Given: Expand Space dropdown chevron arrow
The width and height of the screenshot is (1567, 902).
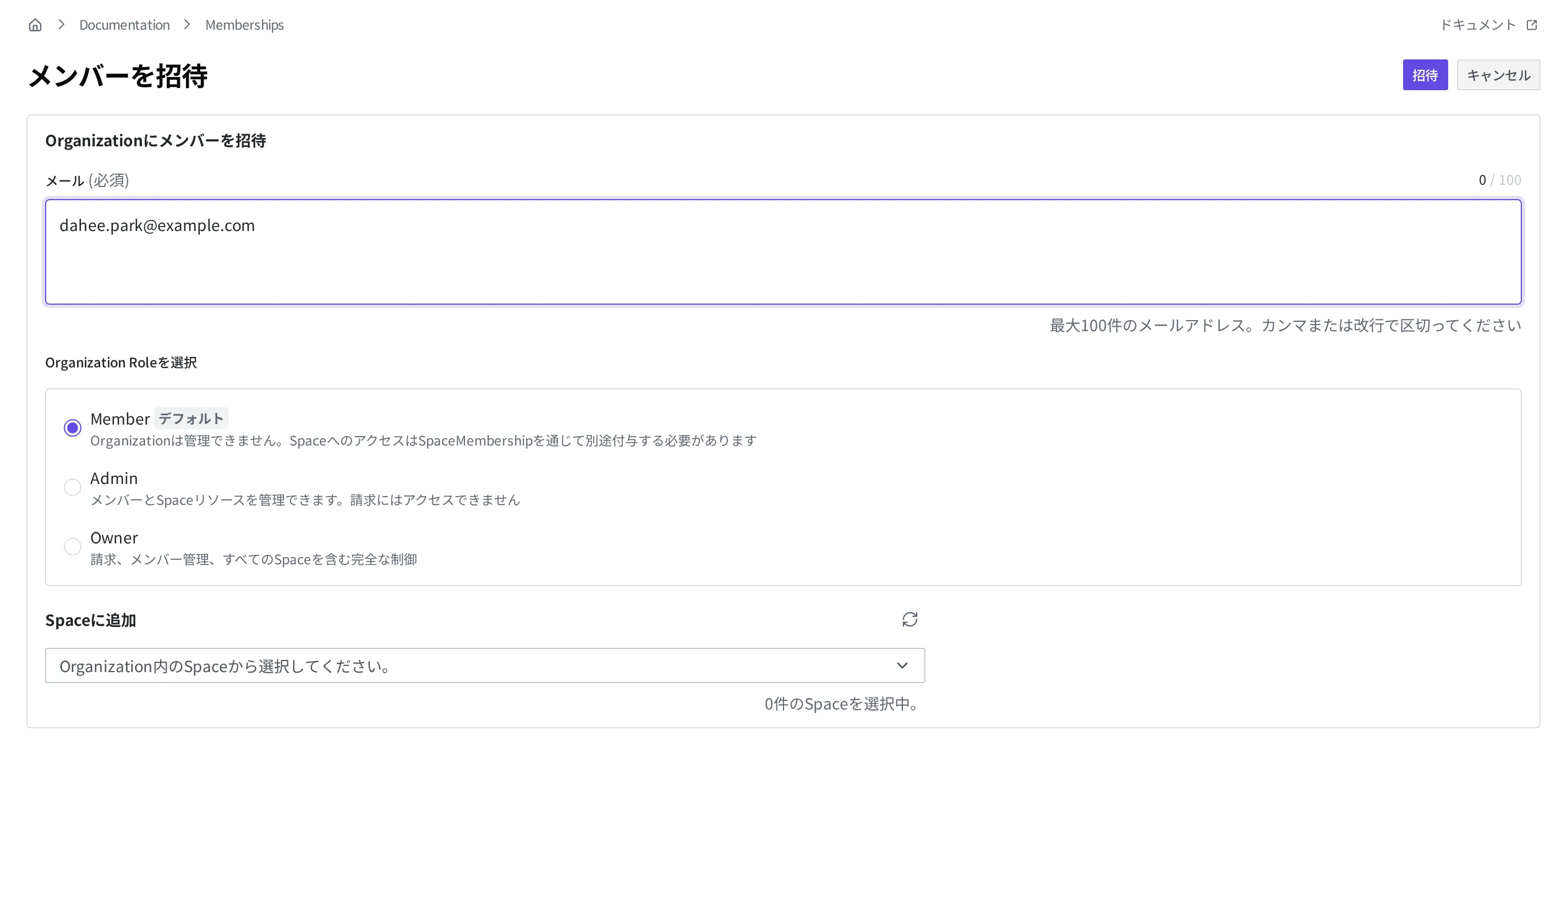Looking at the screenshot, I should click(x=902, y=665).
